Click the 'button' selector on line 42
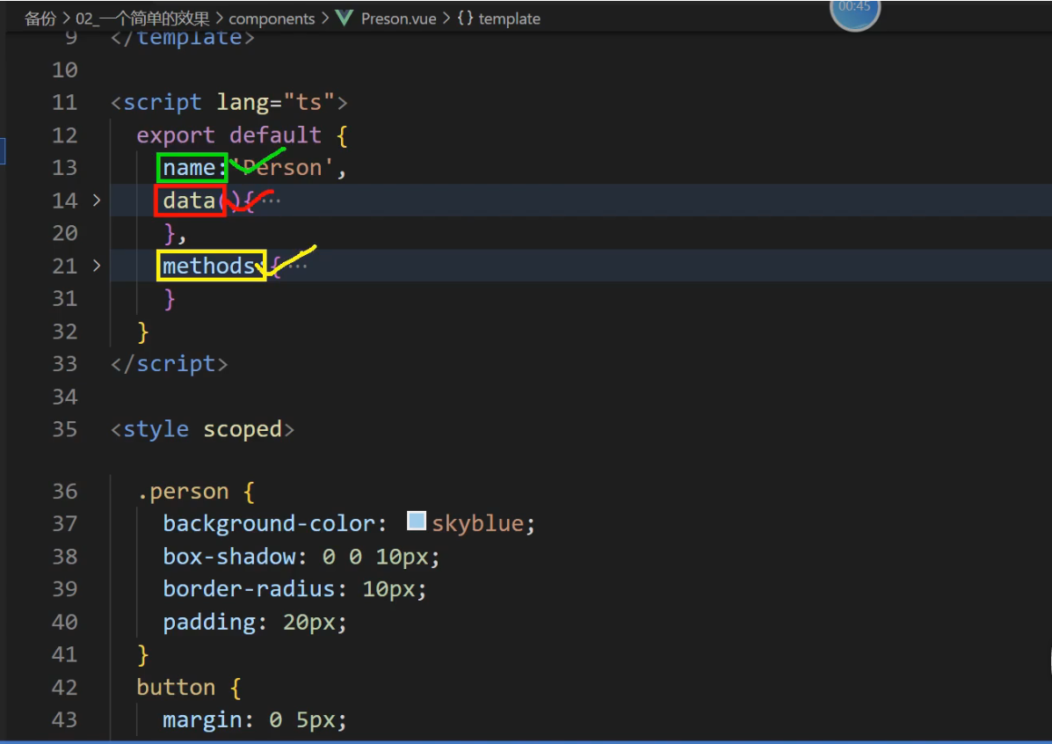Screen dimensions: 1052x744 176,688
